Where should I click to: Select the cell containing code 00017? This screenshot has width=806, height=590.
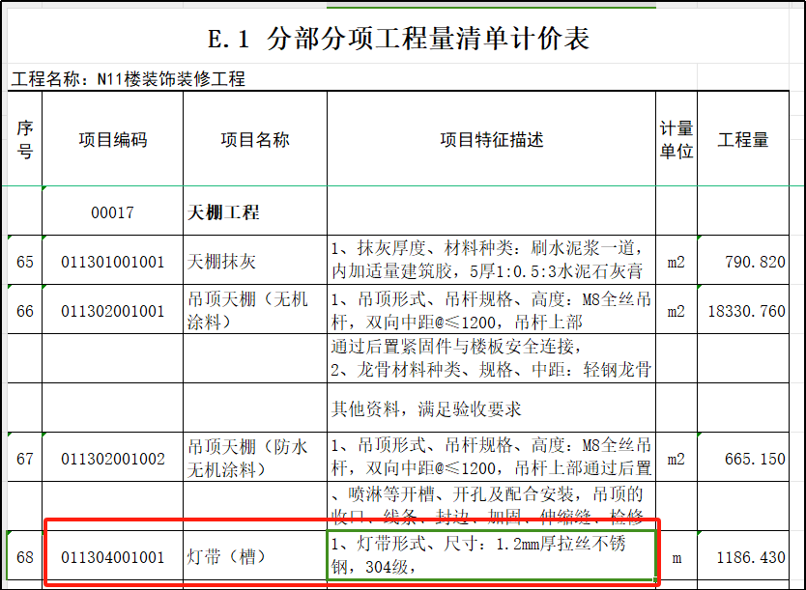[112, 212]
